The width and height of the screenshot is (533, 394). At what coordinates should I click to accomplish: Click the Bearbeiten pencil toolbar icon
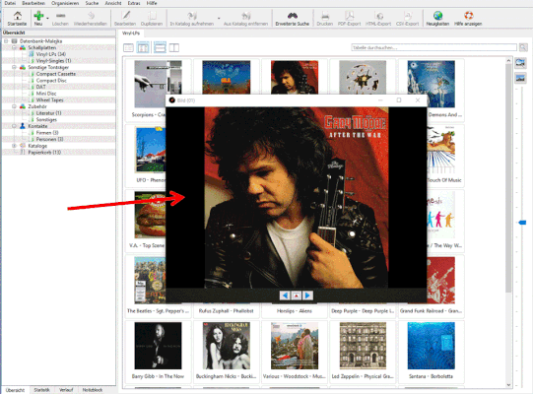[125, 16]
